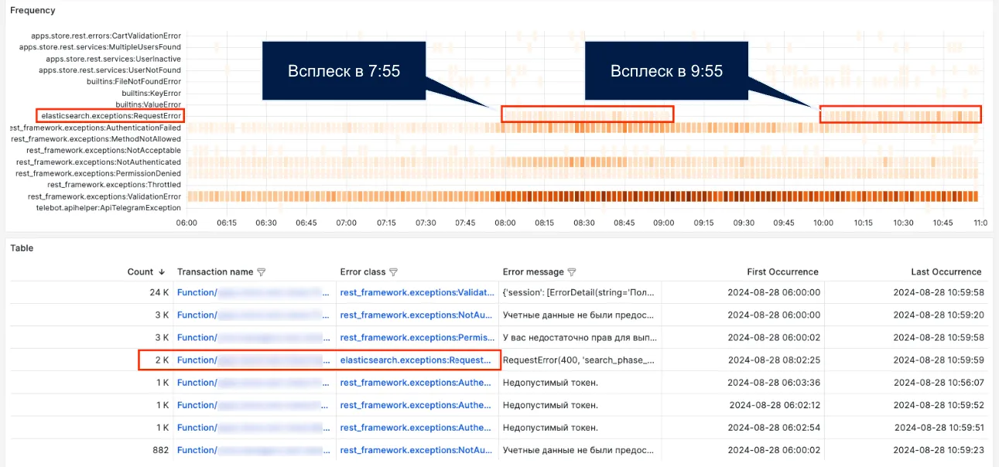The width and height of the screenshot is (999, 467).
Task: Select the 24 K count cell
Action: tap(159, 292)
